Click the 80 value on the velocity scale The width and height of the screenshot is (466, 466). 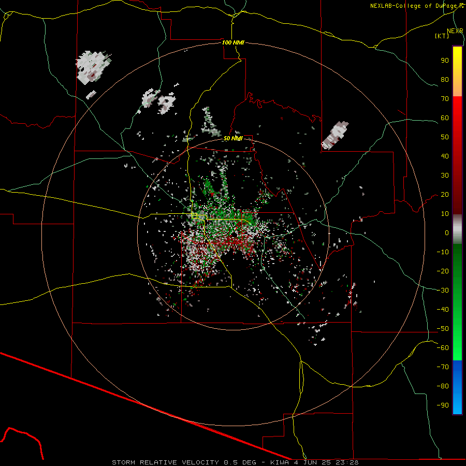tap(445, 80)
